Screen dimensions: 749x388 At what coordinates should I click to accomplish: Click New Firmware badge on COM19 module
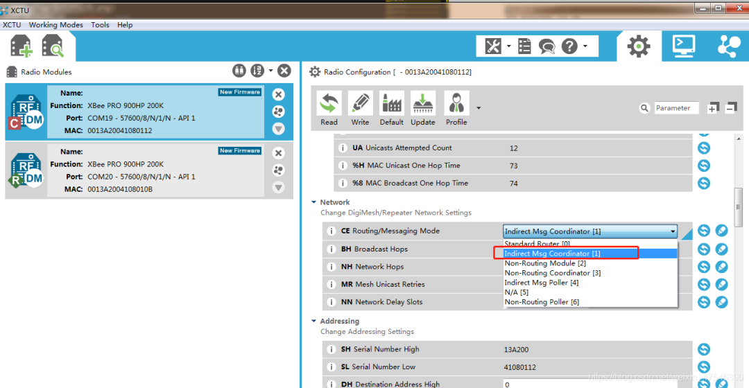[240, 92]
